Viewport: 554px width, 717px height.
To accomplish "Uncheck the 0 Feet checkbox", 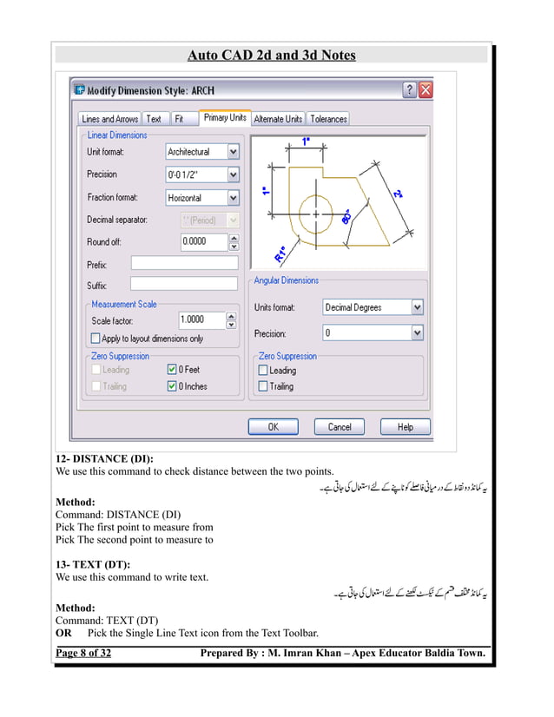I will pyautogui.click(x=172, y=370).
